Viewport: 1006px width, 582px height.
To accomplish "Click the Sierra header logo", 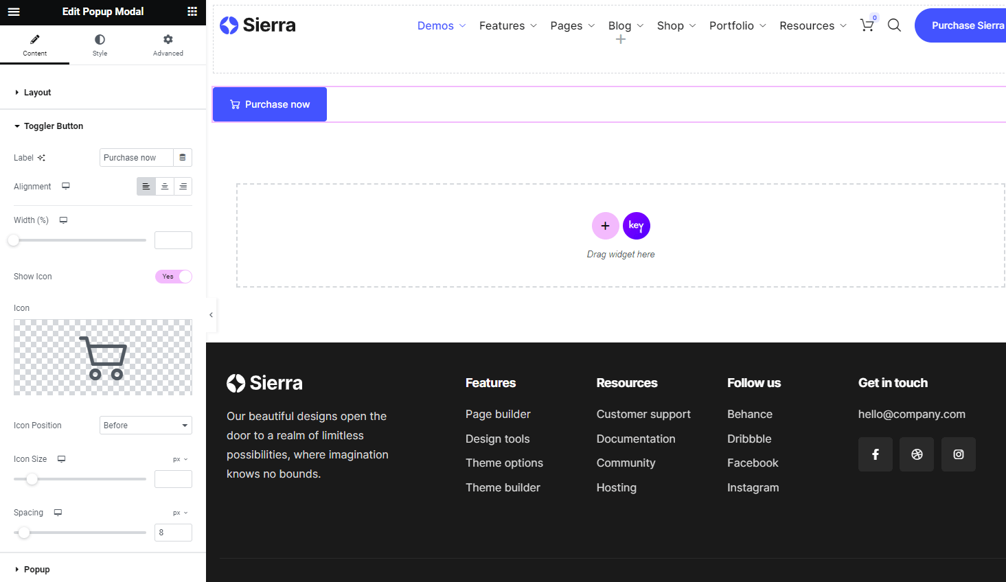I will click(258, 25).
